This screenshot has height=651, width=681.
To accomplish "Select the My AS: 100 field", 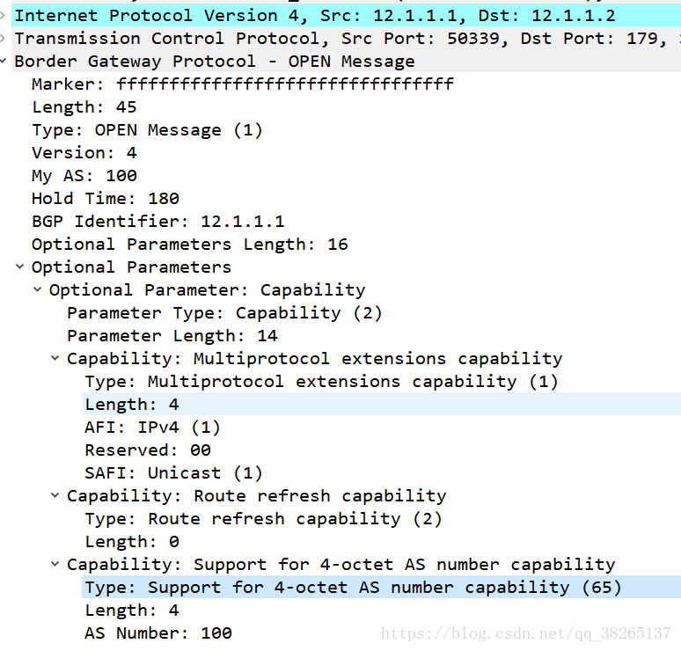I will [84, 176].
